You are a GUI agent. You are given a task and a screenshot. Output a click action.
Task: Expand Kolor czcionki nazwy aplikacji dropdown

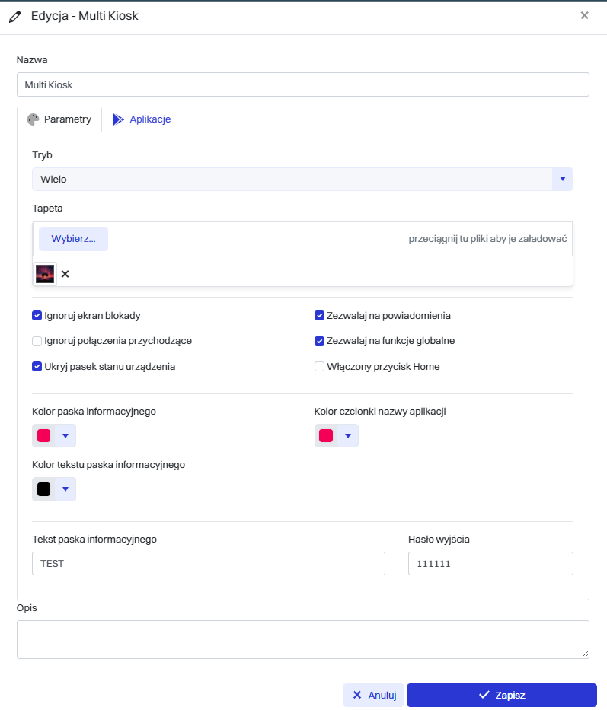coord(348,436)
